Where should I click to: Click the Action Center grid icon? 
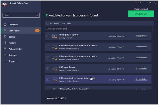point(5,49)
